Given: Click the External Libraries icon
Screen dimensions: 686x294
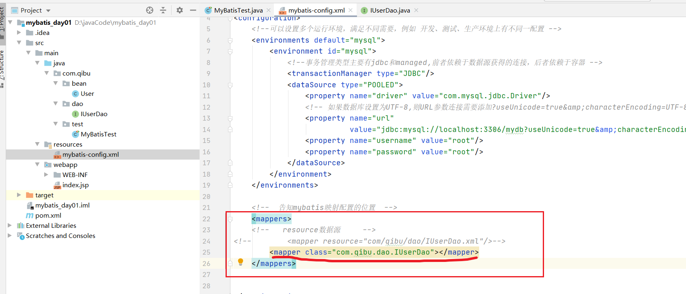Looking at the screenshot, I should pyautogui.click(x=21, y=225).
